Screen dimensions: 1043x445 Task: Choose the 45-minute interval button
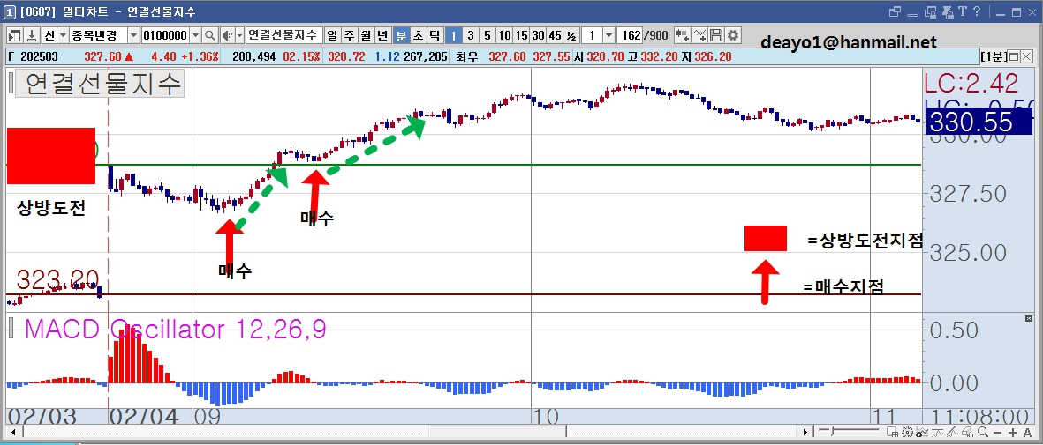click(x=556, y=35)
